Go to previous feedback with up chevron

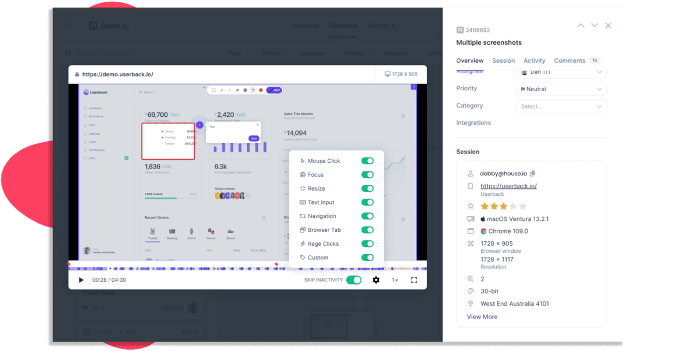click(x=580, y=26)
